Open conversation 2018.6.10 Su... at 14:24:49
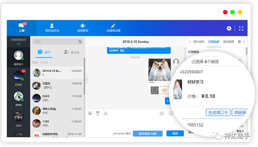The image size is (258, 147). [57, 73]
